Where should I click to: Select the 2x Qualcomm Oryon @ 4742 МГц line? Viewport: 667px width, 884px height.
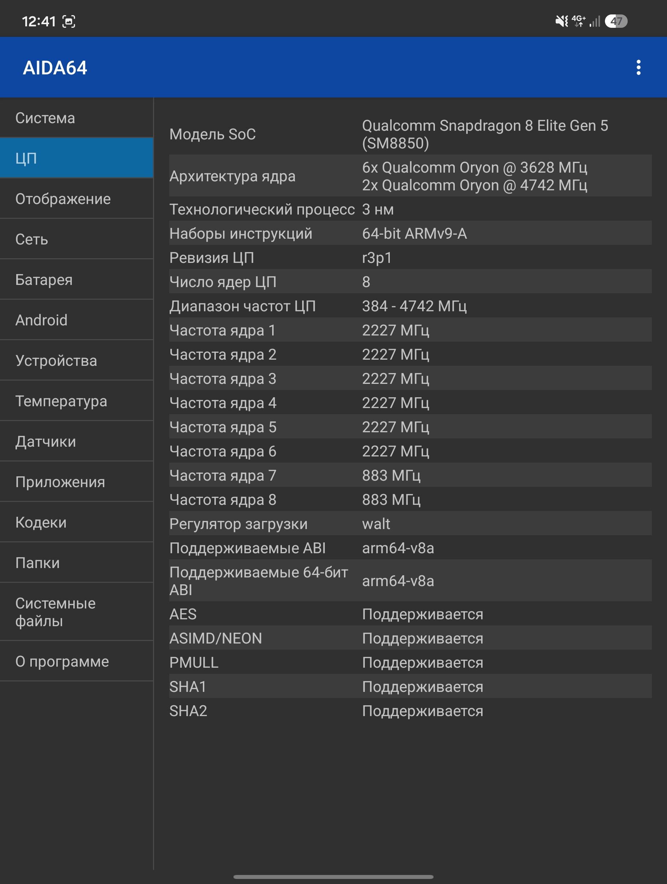pos(475,185)
